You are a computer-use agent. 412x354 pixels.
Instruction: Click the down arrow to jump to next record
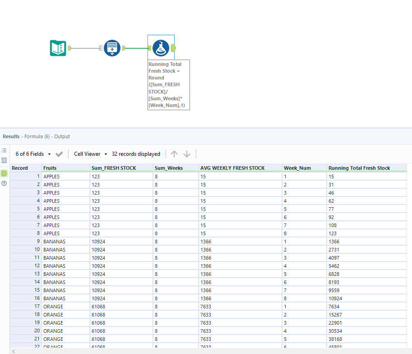(186, 154)
